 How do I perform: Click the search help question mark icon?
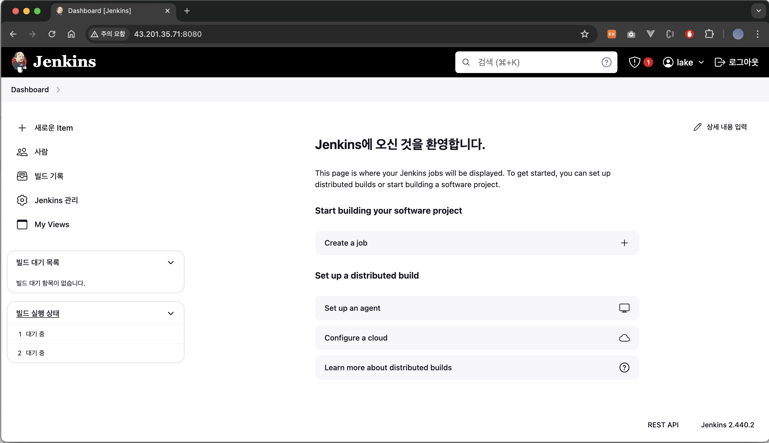click(606, 62)
